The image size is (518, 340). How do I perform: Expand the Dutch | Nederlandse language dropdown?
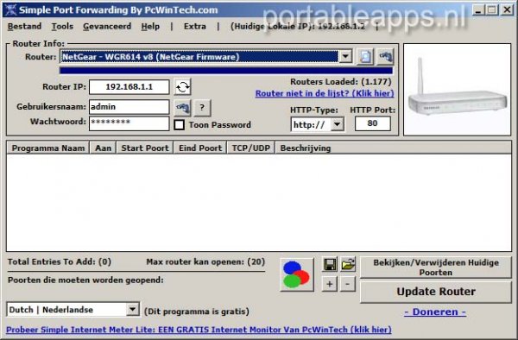tap(132, 309)
